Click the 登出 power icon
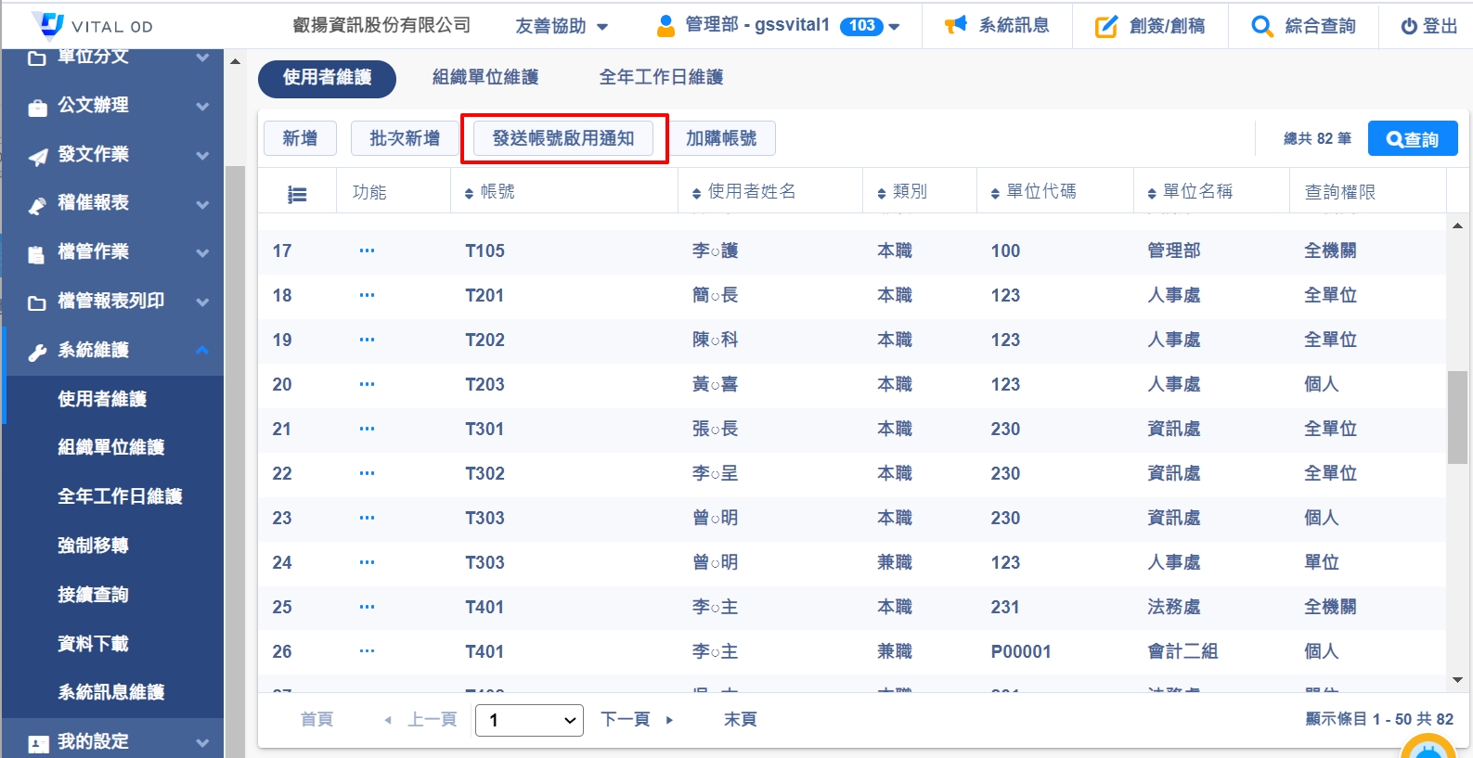Viewport: 1473px width, 758px height. [1409, 26]
